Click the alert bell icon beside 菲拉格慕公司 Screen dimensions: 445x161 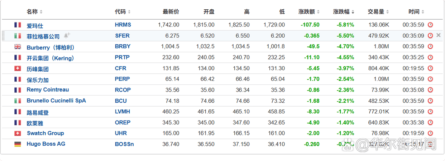point(67,35)
